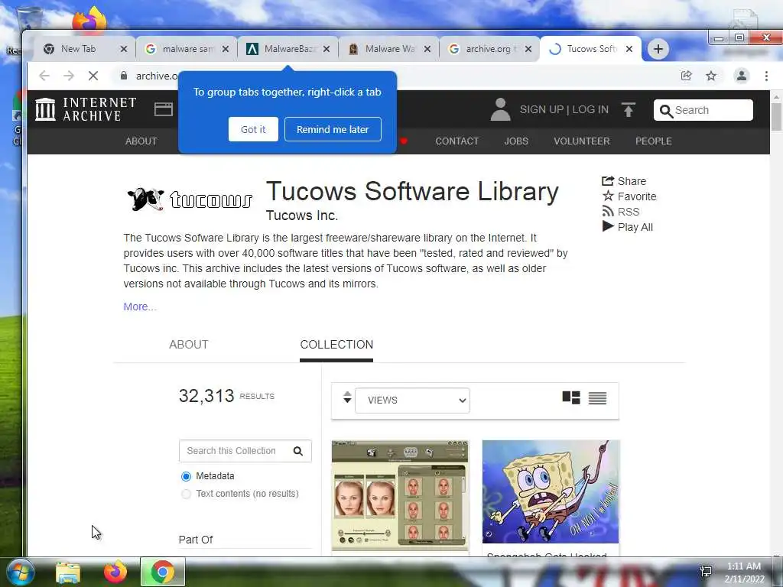Image resolution: width=783 pixels, height=587 pixels.
Task: Click the user avatar icon beside Sign Up
Action: [x=500, y=109]
